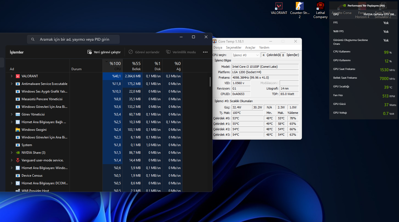Click Fan Hızı 513 RPM in NVIDIA overlay
Image resolution: width=399 pixels, height=222 pixels.
point(389,96)
